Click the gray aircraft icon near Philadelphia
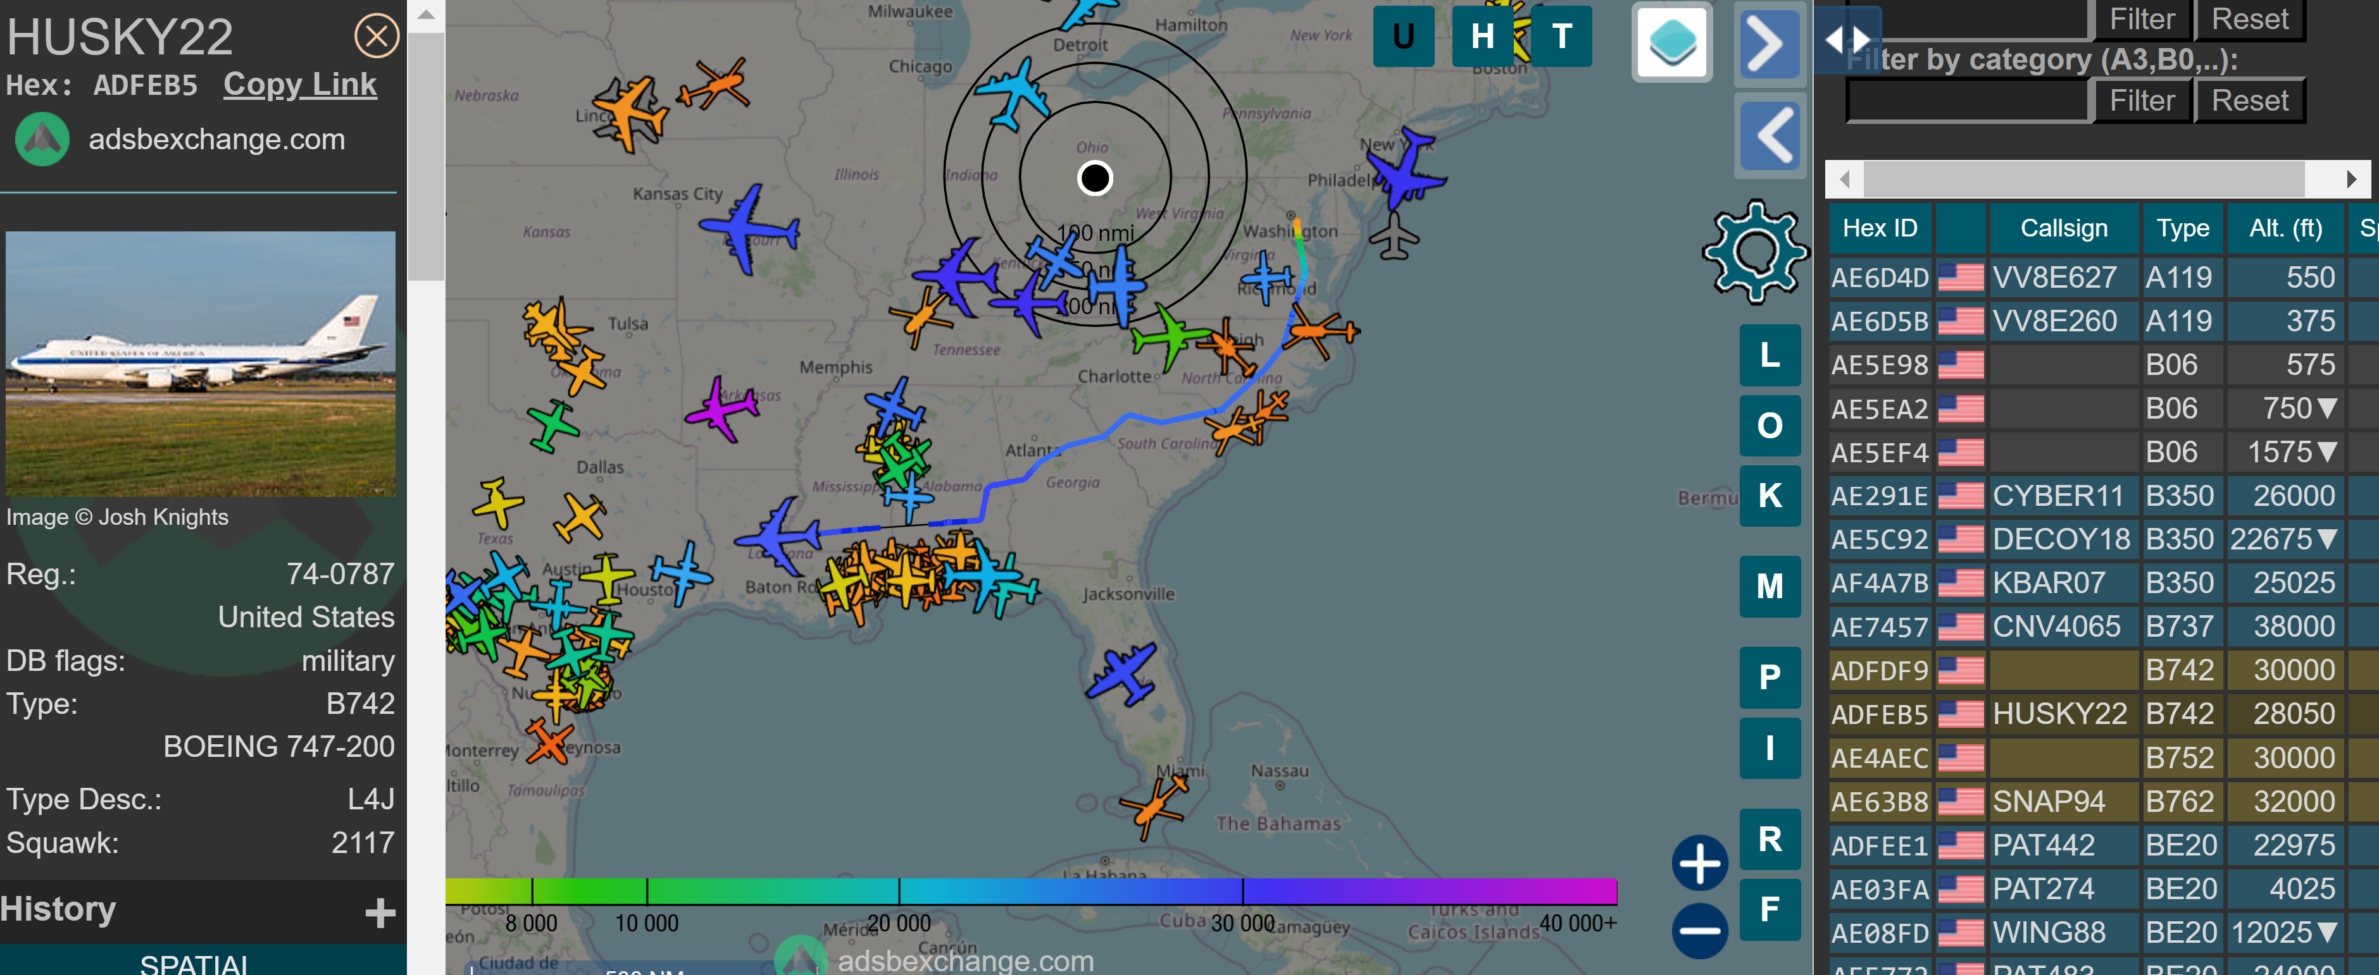2379x975 pixels. [1394, 236]
